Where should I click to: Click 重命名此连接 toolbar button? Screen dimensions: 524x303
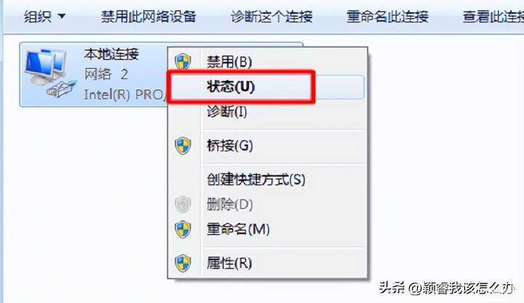(387, 17)
